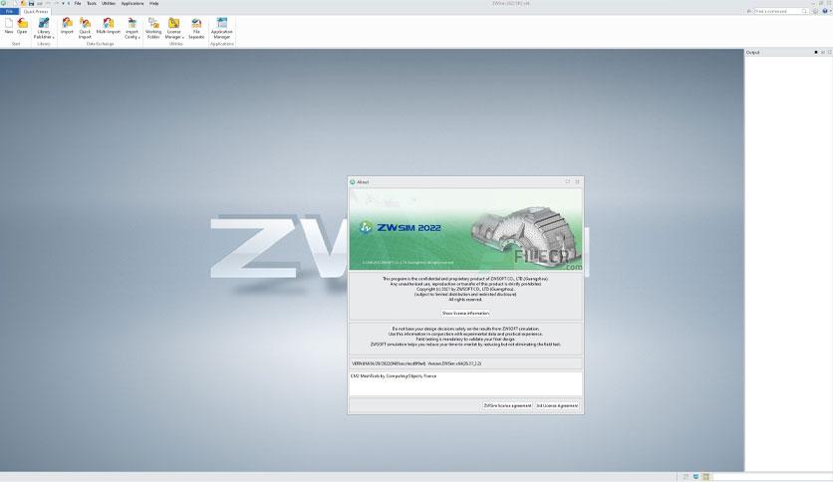Image resolution: width=833 pixels, height=482 pixels.
Task: Start Multi-Import from the ribbon
Action: (108, 27)
